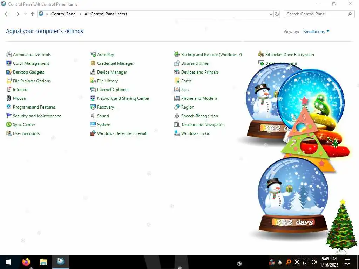Click the Device Manager icon
The width and height of the screenshot is (359, 269).
(x=93, y=72)
